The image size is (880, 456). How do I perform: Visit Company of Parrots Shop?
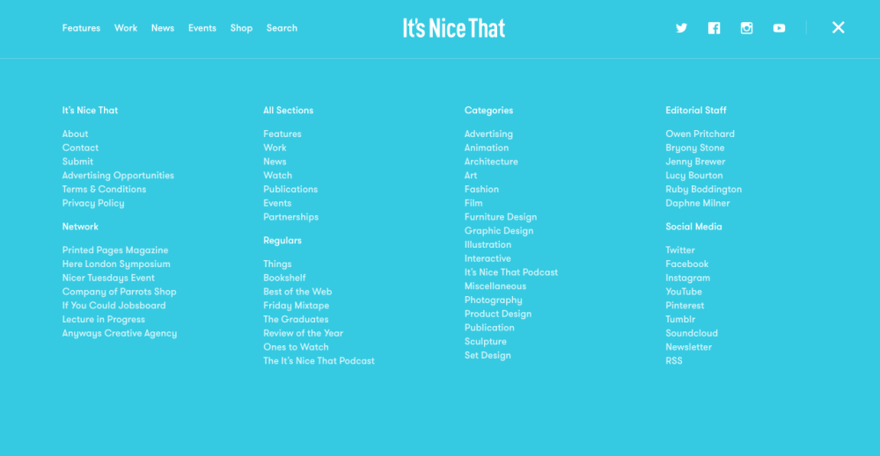(119, 292)
